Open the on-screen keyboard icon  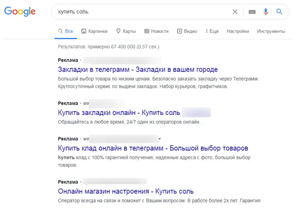pos(252,12)
